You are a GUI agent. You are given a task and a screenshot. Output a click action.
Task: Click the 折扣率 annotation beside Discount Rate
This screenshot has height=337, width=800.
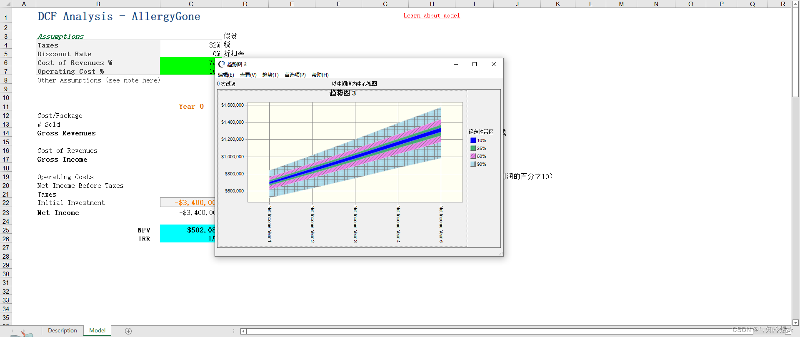pos(234,54)
